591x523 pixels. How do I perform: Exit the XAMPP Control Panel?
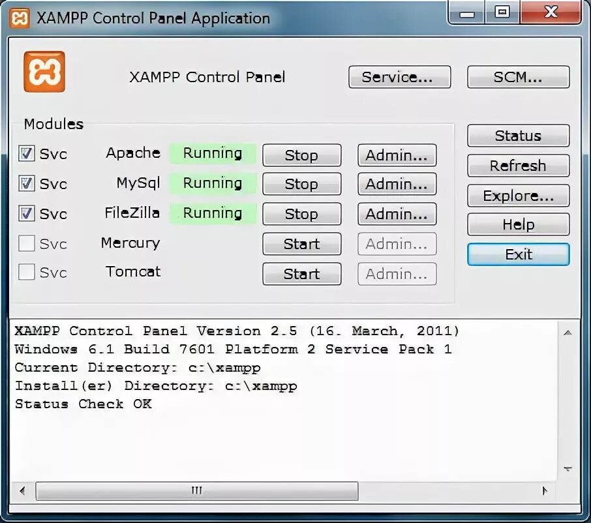(518, 254)
